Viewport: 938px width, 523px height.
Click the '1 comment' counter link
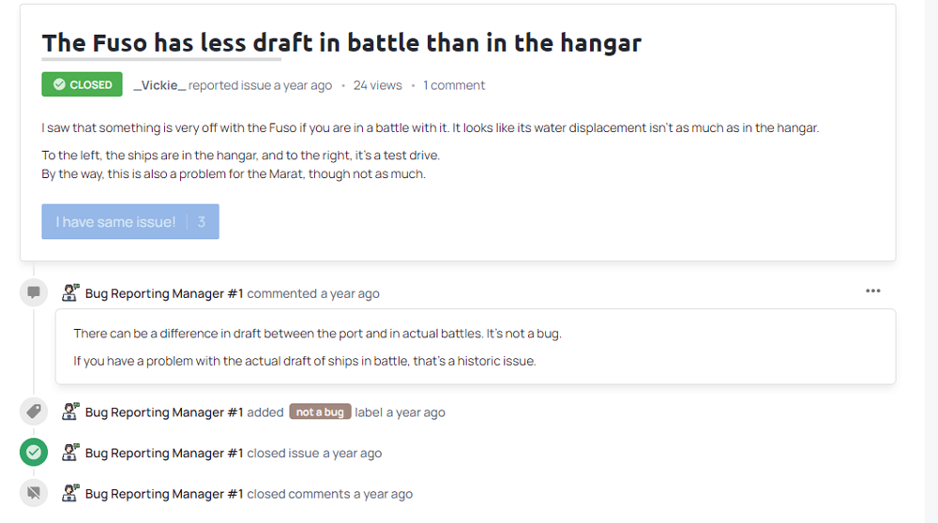click(x=454, y=85)
